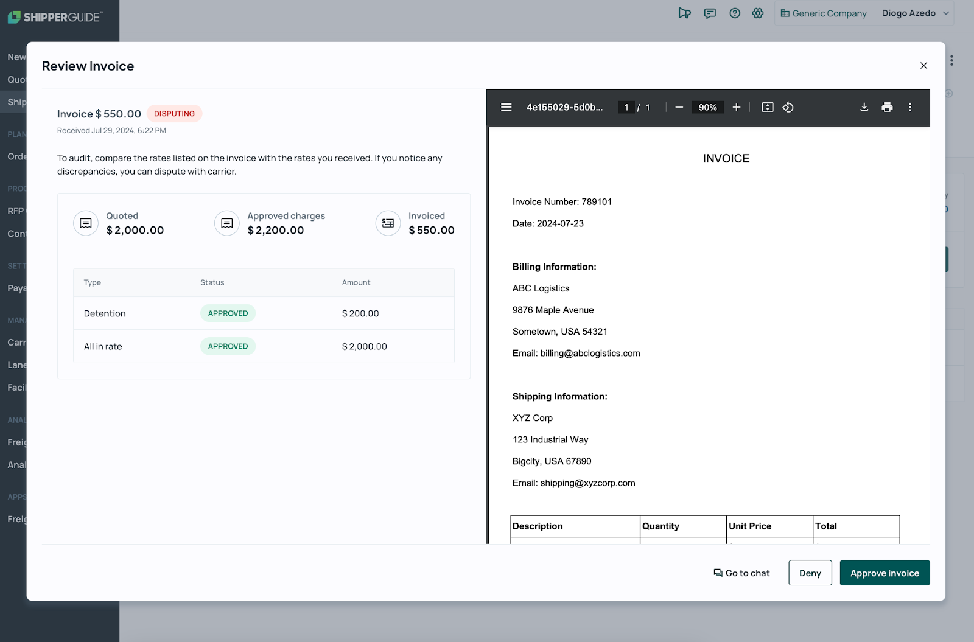Image resolution: width=974 pixels, height=642 pixels.
Task: Click the Amount column header
Action: pyautogui.click(x=356, y=282)
